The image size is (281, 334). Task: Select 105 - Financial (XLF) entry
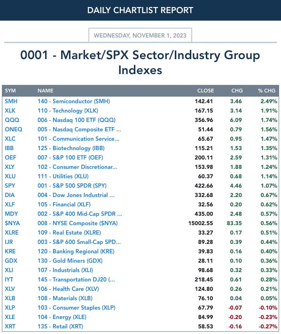pos(64,204)
